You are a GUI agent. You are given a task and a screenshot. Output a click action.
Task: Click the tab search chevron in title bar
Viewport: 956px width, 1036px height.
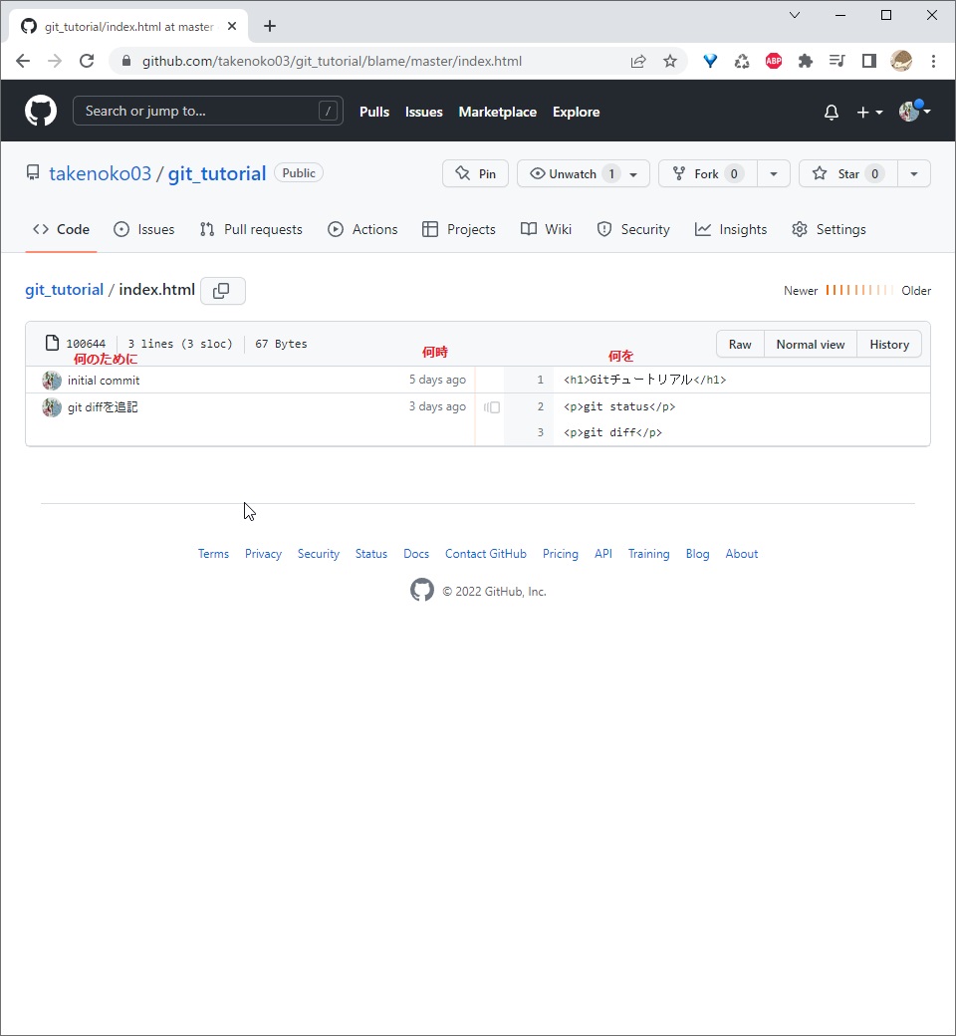coord(795,15)
